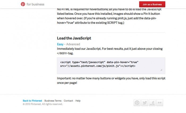Open the Twitter footer icon
This screenshot has width=186, height=113.
pyautogui.click(x=145, y=103)
